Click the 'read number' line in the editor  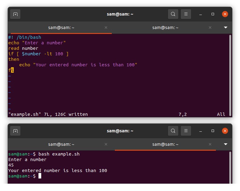point(23,48)
